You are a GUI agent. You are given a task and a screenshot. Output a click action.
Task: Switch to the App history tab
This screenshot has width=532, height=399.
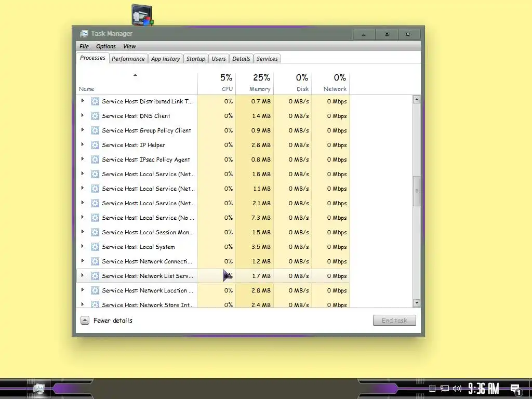coord(166,59)
